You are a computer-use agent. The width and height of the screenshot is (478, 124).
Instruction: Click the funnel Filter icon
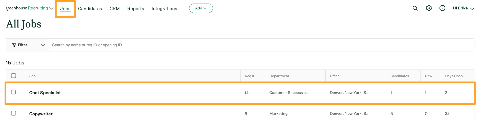click(14, 45)
